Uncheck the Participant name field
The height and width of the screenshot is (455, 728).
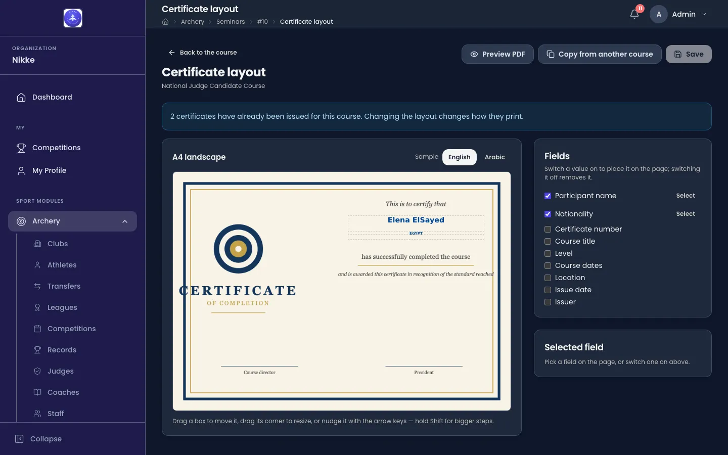pos(548,196)
